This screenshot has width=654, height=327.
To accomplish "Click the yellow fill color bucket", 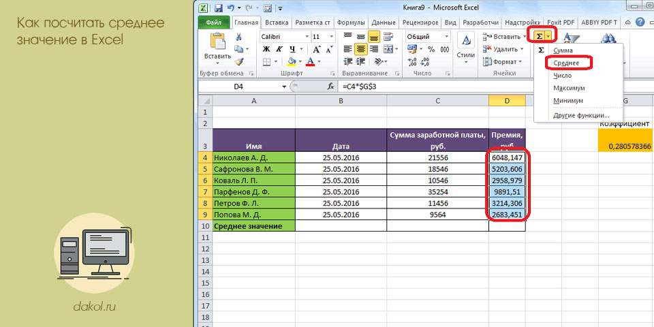I will [x=292, y=62].
